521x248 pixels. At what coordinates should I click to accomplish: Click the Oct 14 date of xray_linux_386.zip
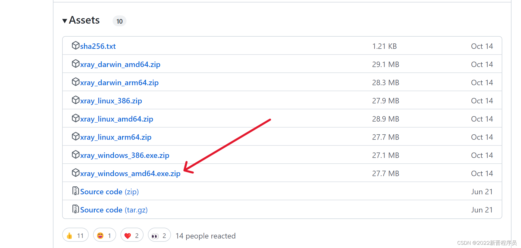(482, 101)
